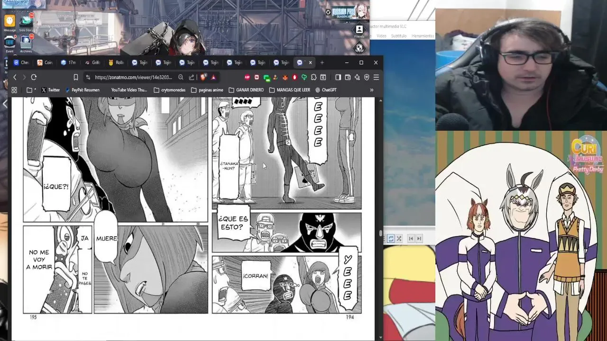Open the Subtitulo menu in VLC
The height and width of the screenshot is (341, 607).
399,36
